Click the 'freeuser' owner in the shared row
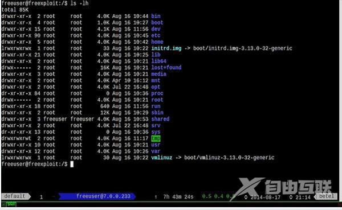 (55, 119)
